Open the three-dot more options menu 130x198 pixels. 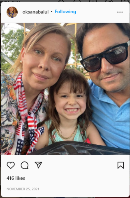tap(120, 12)
